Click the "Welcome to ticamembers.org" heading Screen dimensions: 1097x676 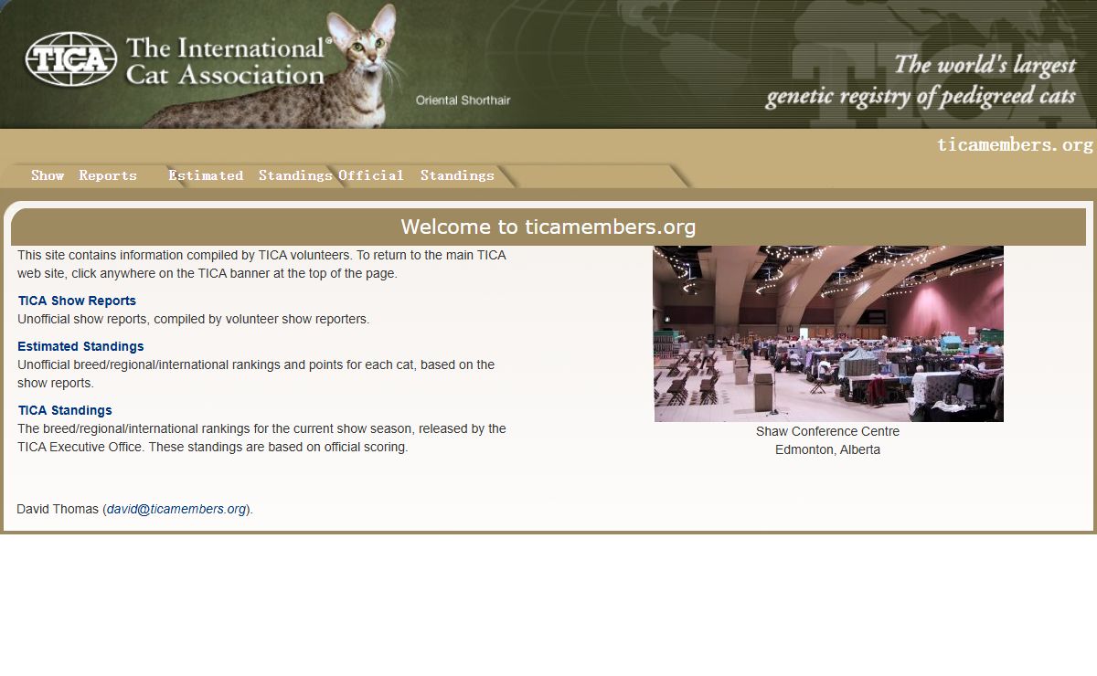click(x=548, y=227)
